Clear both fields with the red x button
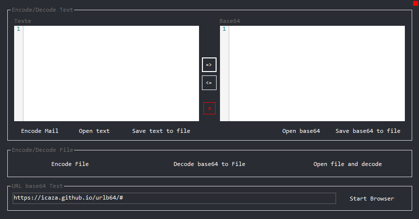Viewport: 419px width, 219px height. pos(209,108)
